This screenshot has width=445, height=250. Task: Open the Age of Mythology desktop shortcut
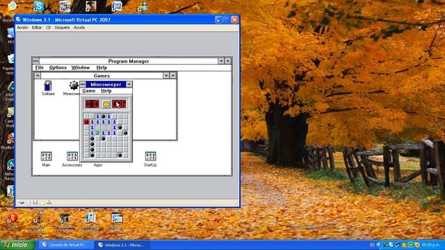pyautogui.click(x=38, y=222)
